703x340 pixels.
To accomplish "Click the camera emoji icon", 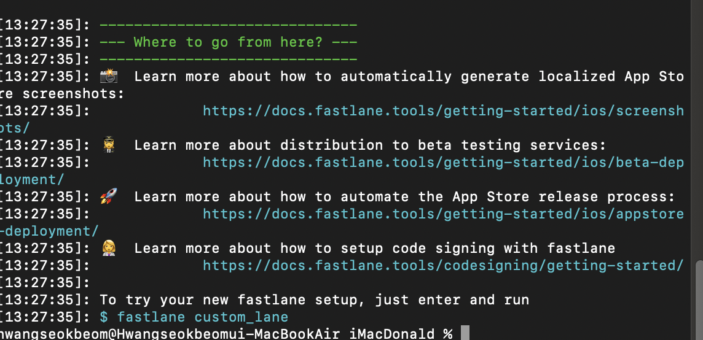I will click(109, 76).
